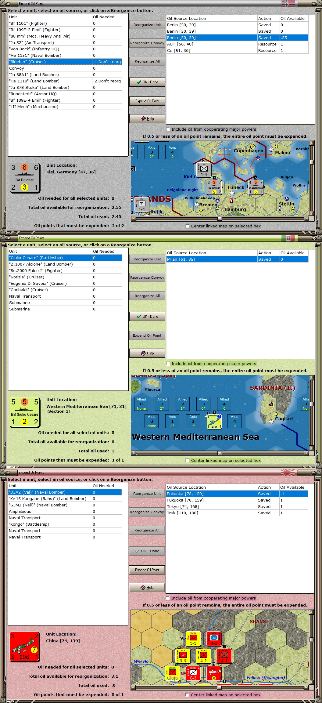The image size is (322, 703).
Task: Open Help in the German window
Action: click(x=147, y=119)
